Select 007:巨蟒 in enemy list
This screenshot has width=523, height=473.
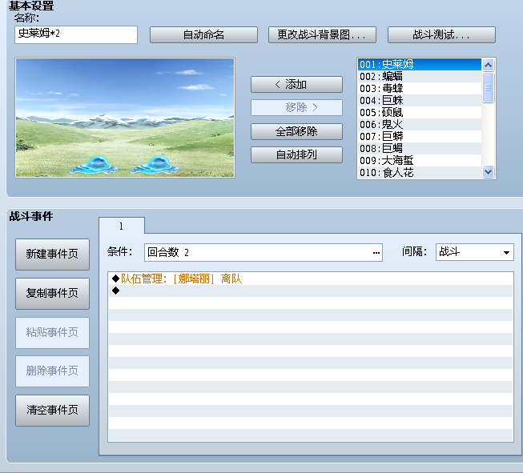click(420, 136)
